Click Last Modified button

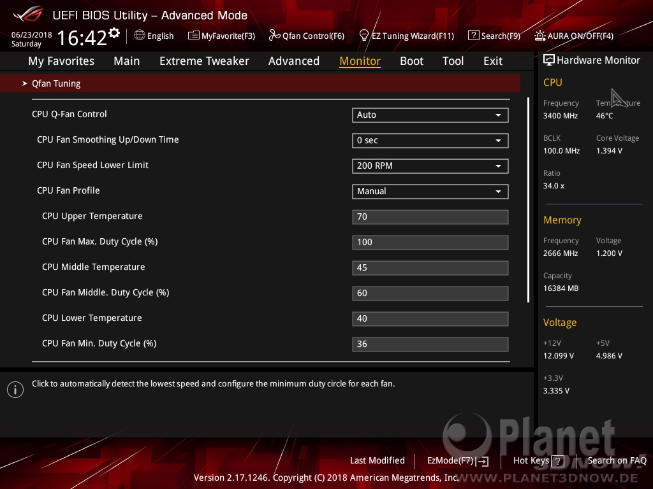click(x=378, y=460)
